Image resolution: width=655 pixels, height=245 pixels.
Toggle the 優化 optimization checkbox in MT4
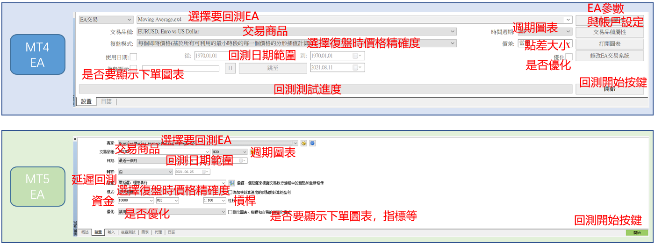569,57
